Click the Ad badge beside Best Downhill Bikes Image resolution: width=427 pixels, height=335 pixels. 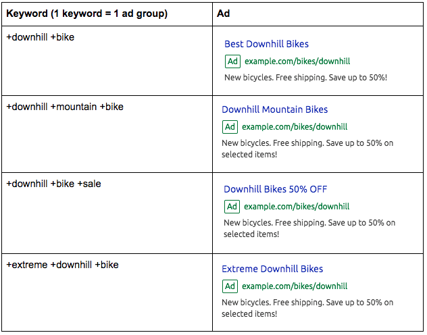click(x=232, y=61)
